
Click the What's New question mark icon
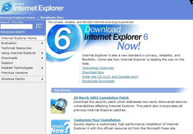[x=60, y=127]
